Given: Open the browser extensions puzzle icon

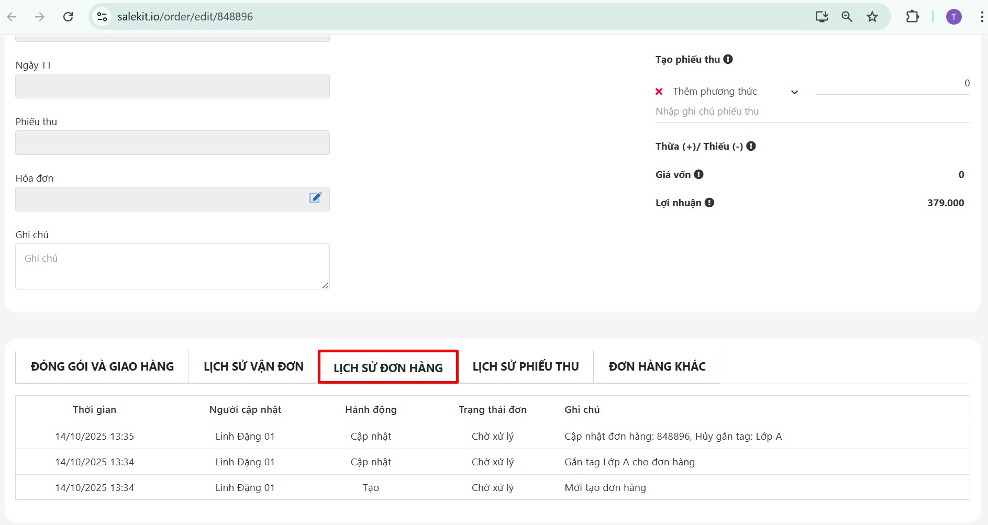Looking at the screenshot, I should point(912,17).
